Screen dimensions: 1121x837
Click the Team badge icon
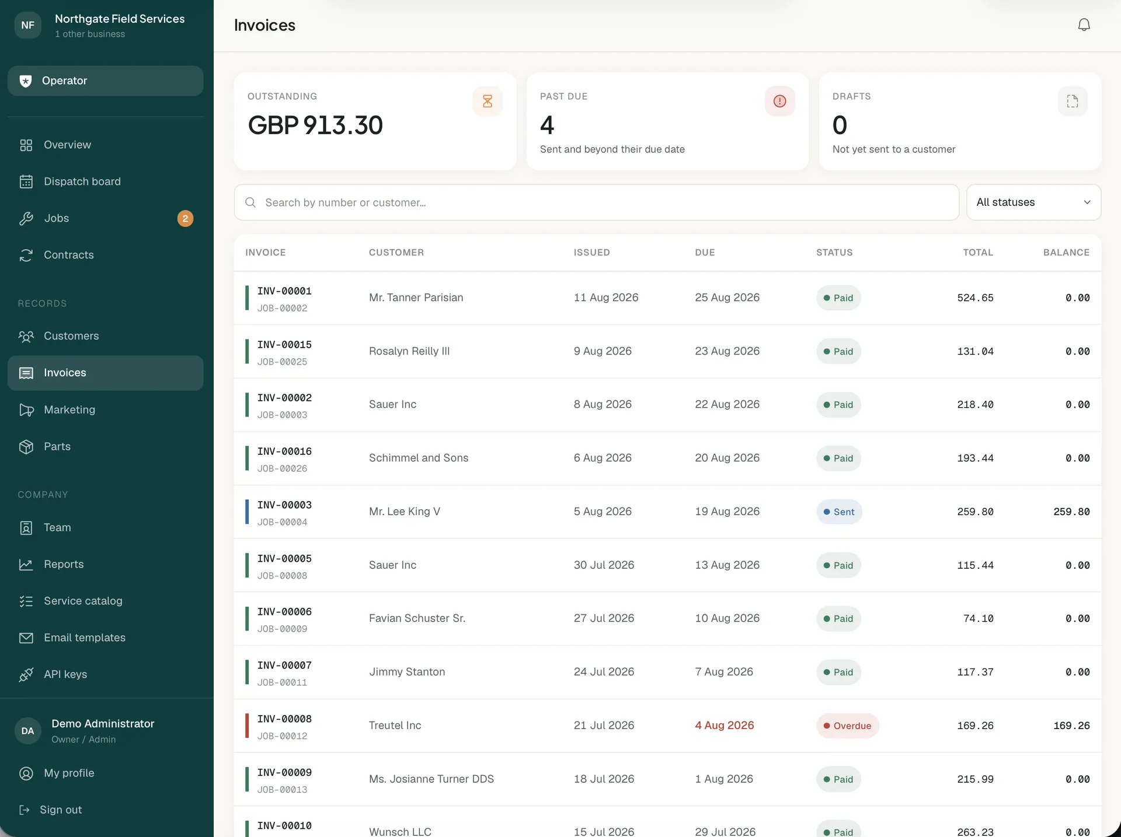(26, 528)
